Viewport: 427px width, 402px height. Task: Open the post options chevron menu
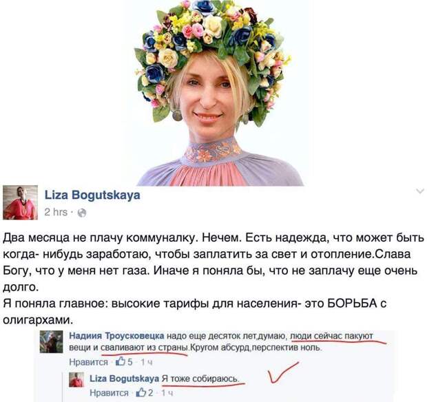pyautogui.click(x=420, y=191)
